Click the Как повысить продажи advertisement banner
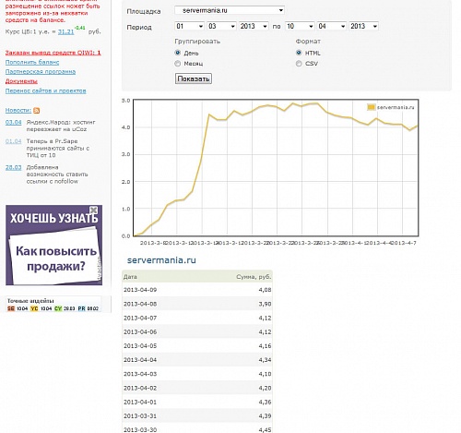The image size is (461, 433). [53, 246]
